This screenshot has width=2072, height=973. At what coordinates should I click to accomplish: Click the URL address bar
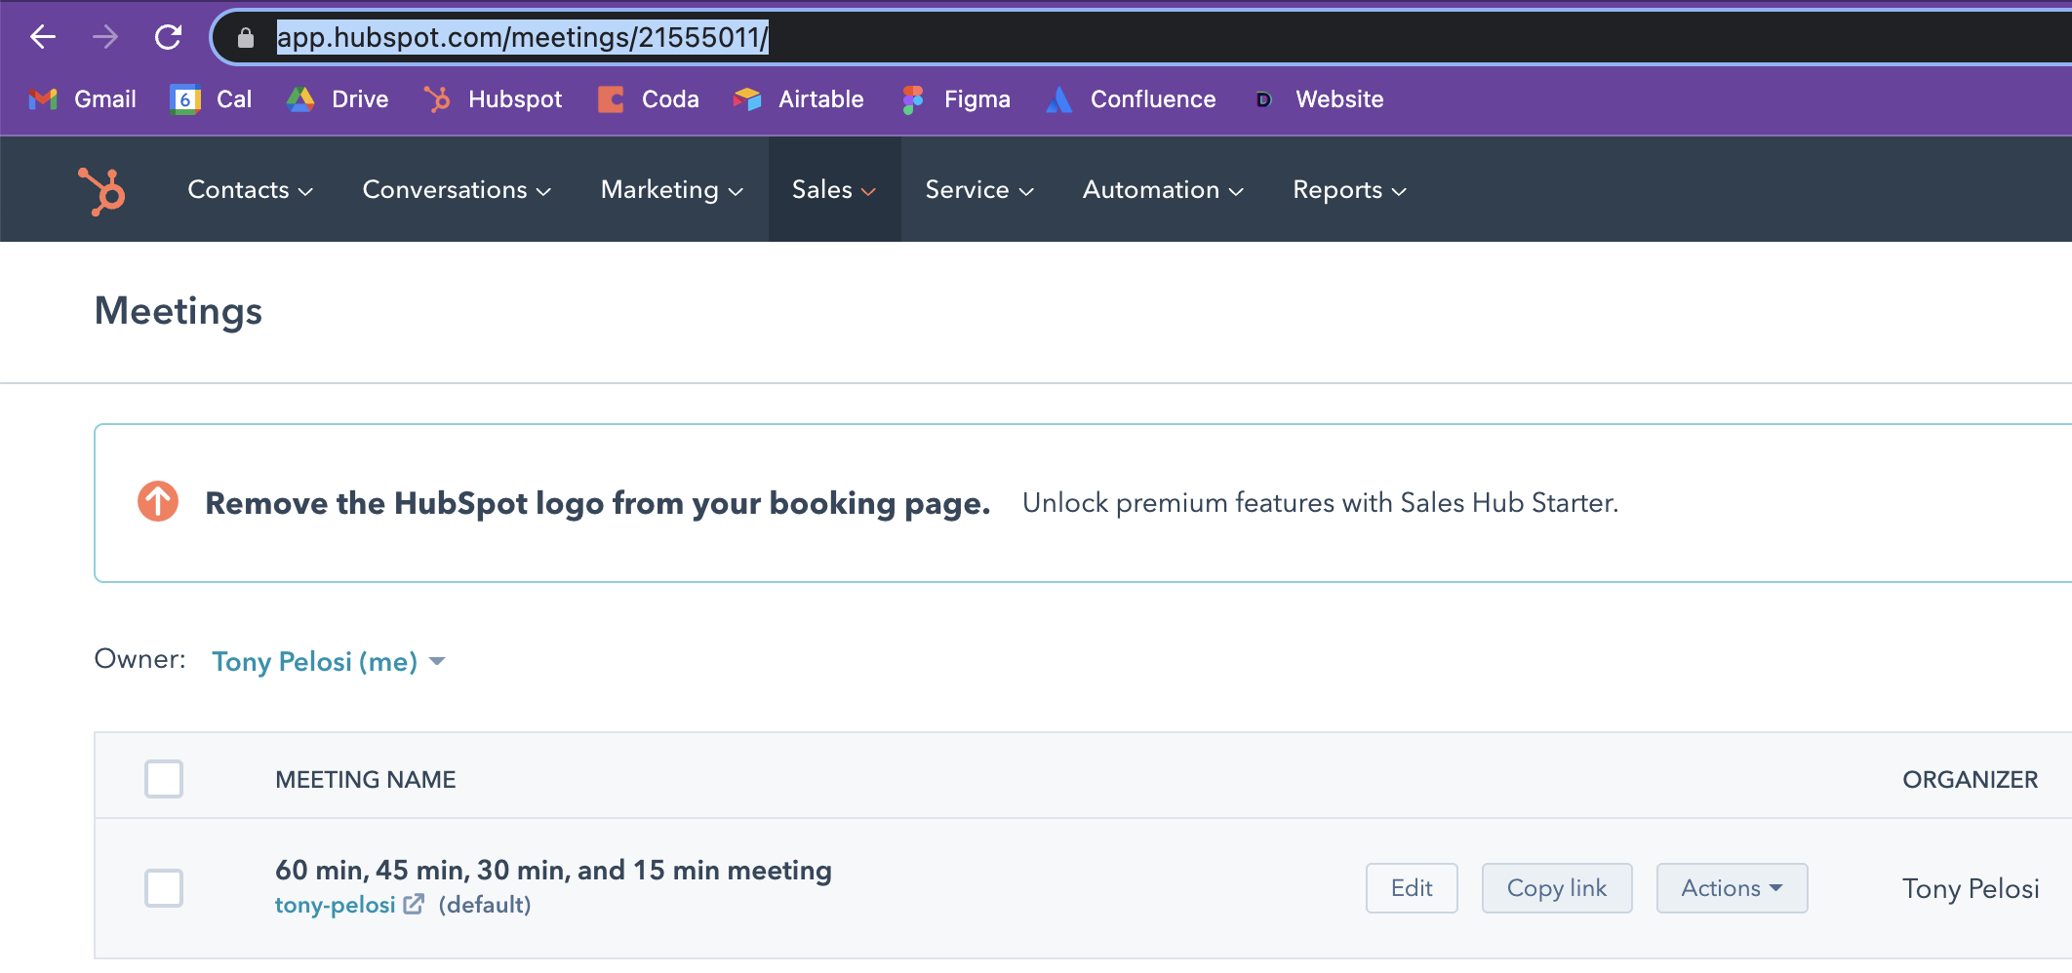pos(1140,37)
